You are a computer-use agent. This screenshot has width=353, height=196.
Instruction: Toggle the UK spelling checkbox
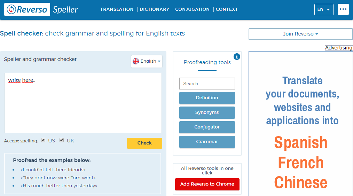(x=62, y=140)
